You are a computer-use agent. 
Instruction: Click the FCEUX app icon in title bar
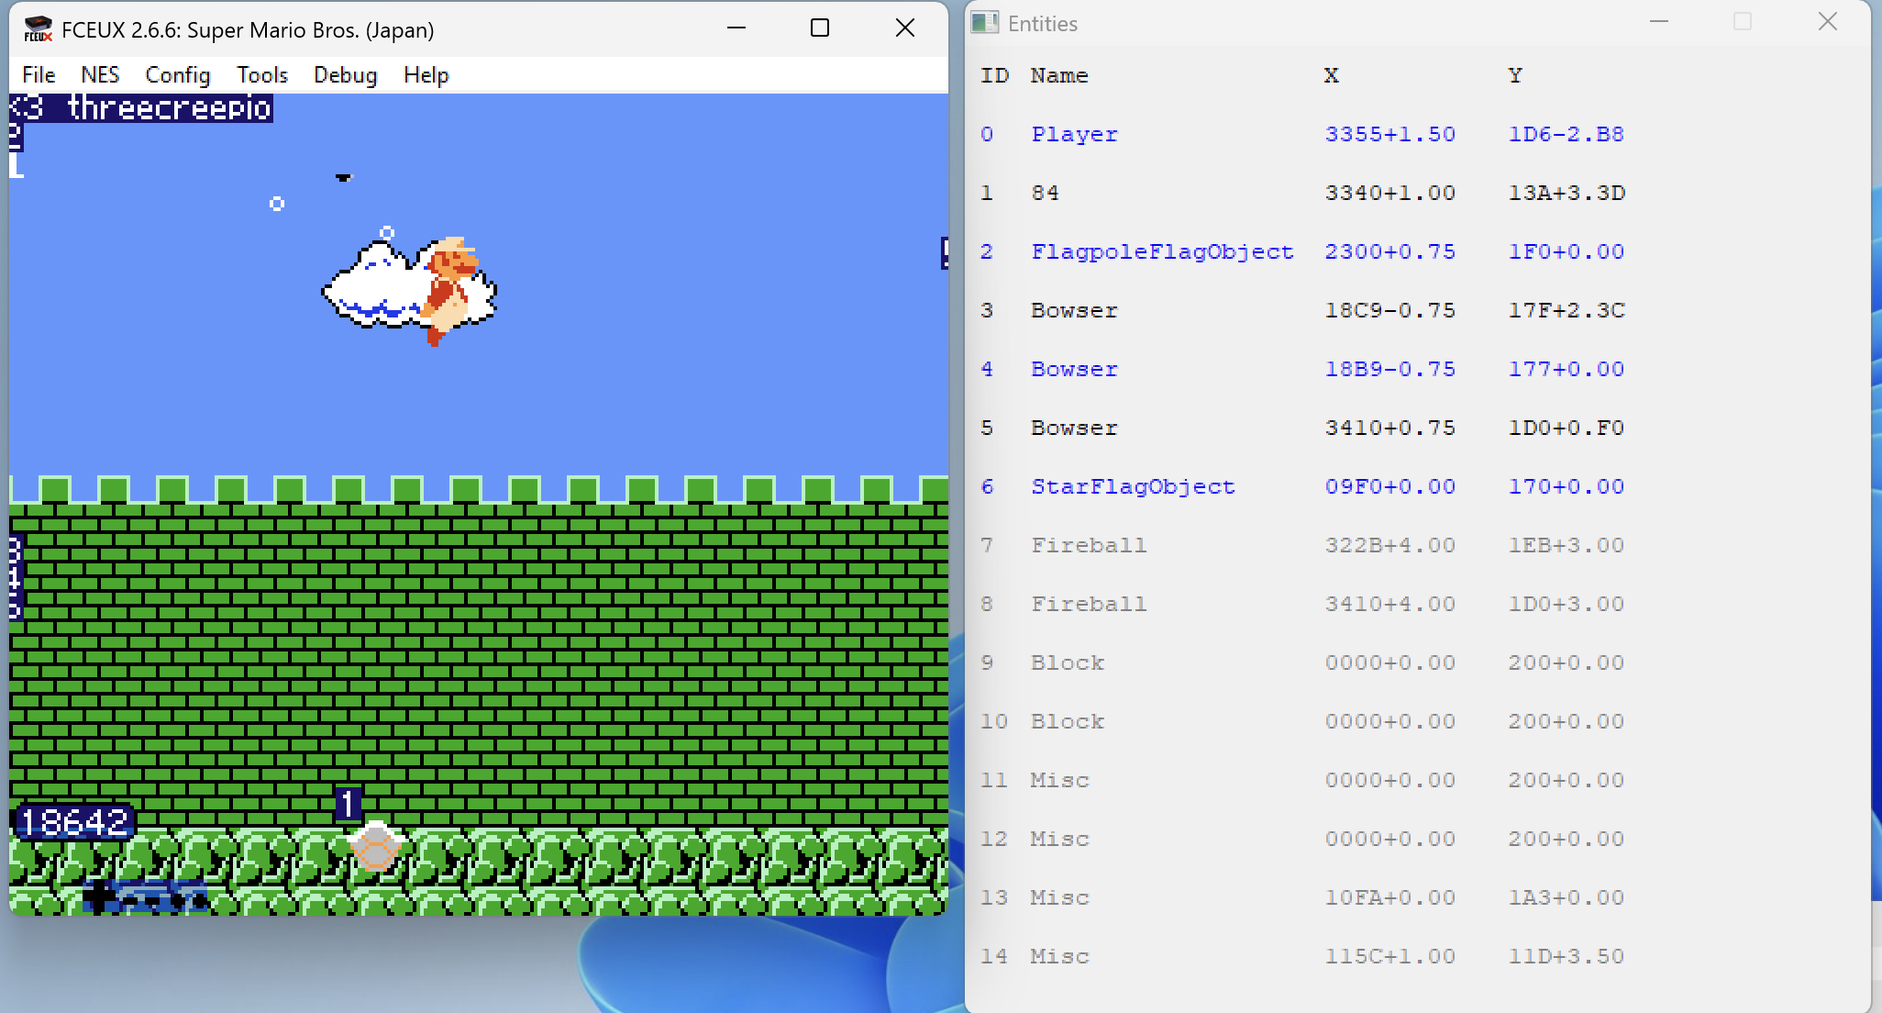(x=38, y=30)
